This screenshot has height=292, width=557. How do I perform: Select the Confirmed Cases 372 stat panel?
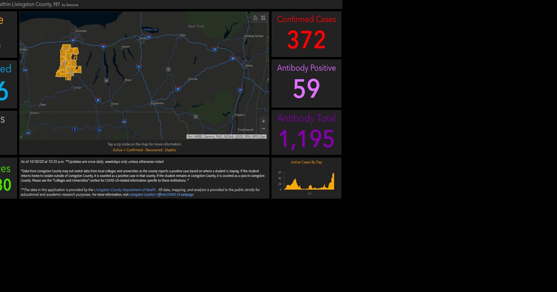click(x=306, y=34)
